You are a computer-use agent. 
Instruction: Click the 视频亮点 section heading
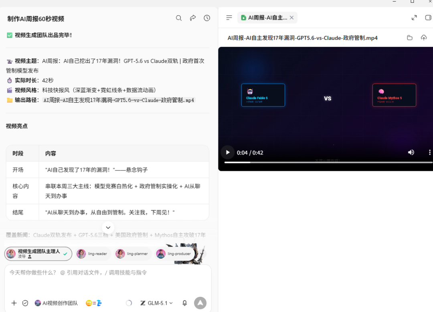coord(17,126)
